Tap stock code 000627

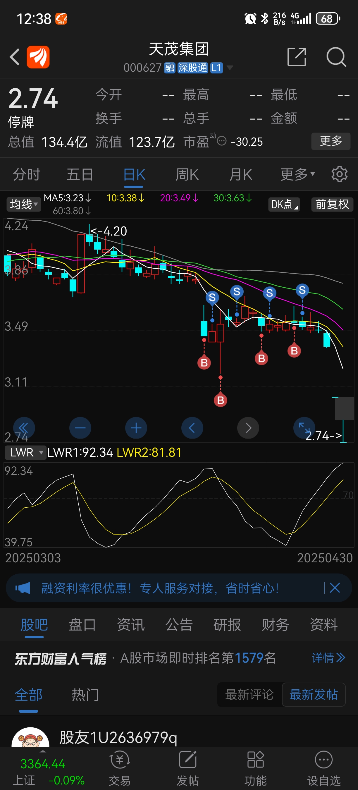[142, 68]
